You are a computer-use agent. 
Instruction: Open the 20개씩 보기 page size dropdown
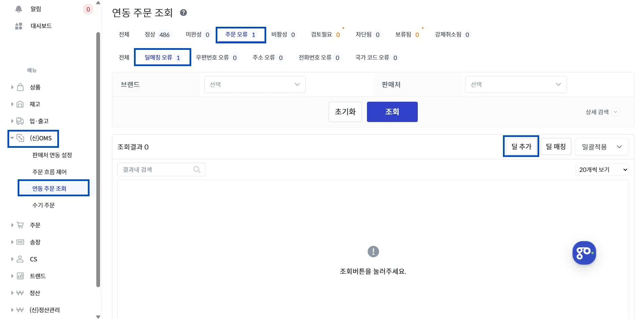pyautogui.click(x=602, y=170)
